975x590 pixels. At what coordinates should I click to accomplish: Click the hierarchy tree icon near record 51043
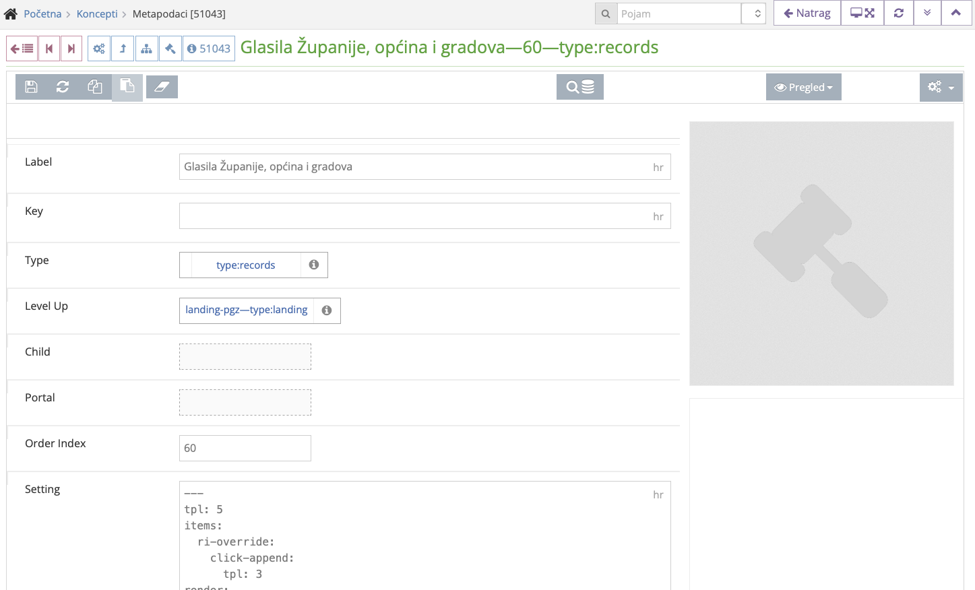[x=146, y=48]
